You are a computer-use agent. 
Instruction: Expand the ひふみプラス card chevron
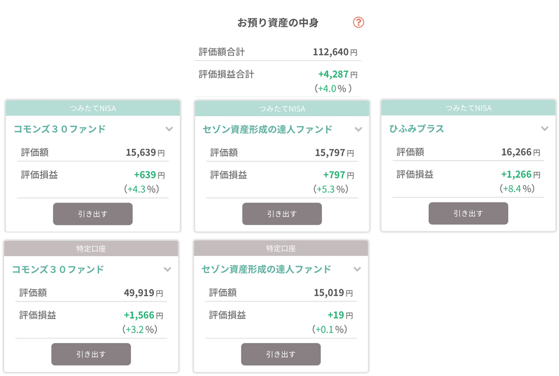(x=545, y=128)
